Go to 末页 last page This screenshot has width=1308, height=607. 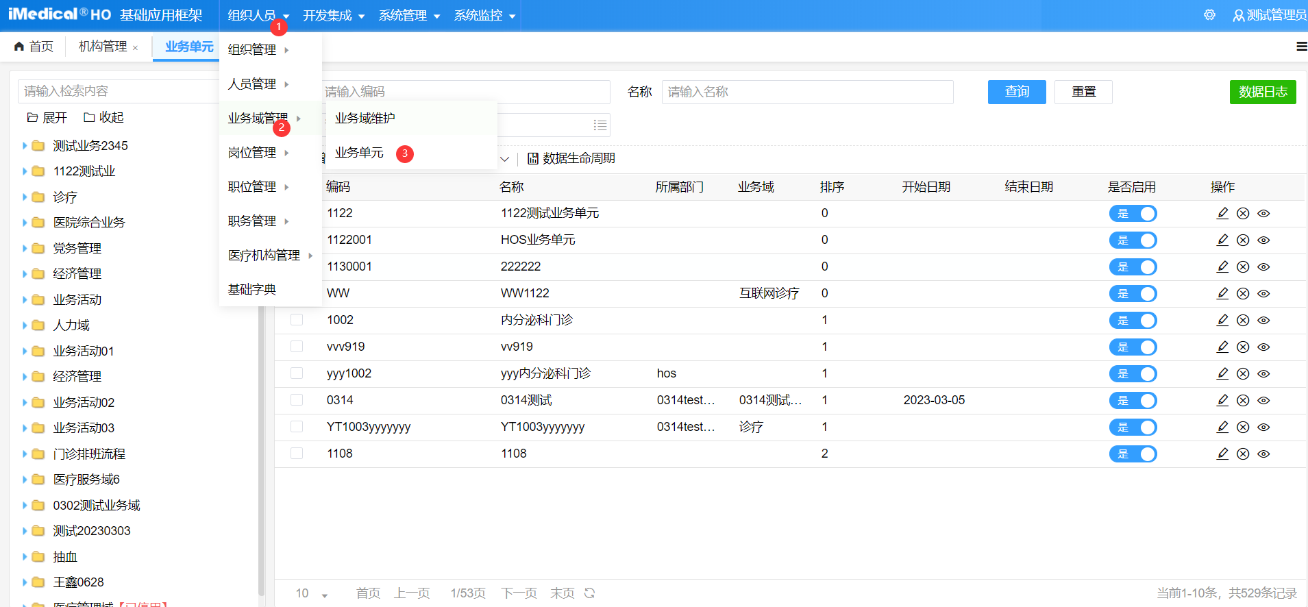(x=563, y=593)
